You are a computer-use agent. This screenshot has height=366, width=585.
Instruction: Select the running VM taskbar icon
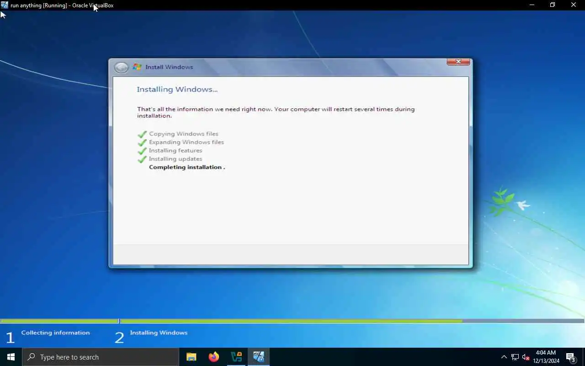[x=259, y=357]
